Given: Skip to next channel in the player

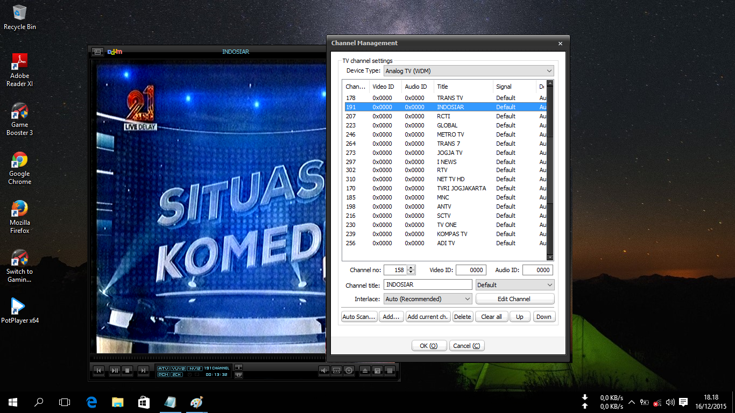Looking at the screenshot, I should [143, 371].
